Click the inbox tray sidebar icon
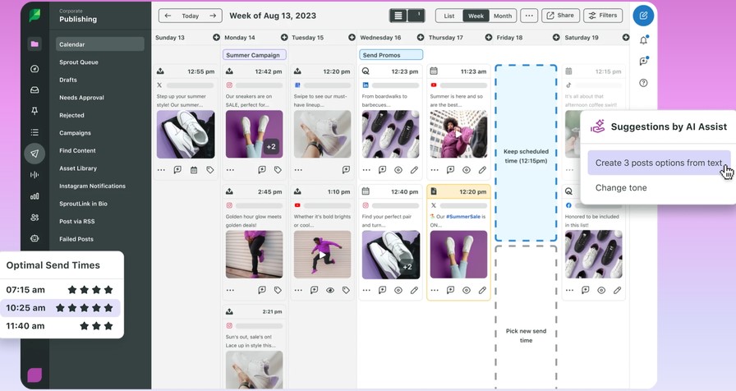The width and height of the screenshot is (736, 391). pyautogui.click(x=34, y=90)
